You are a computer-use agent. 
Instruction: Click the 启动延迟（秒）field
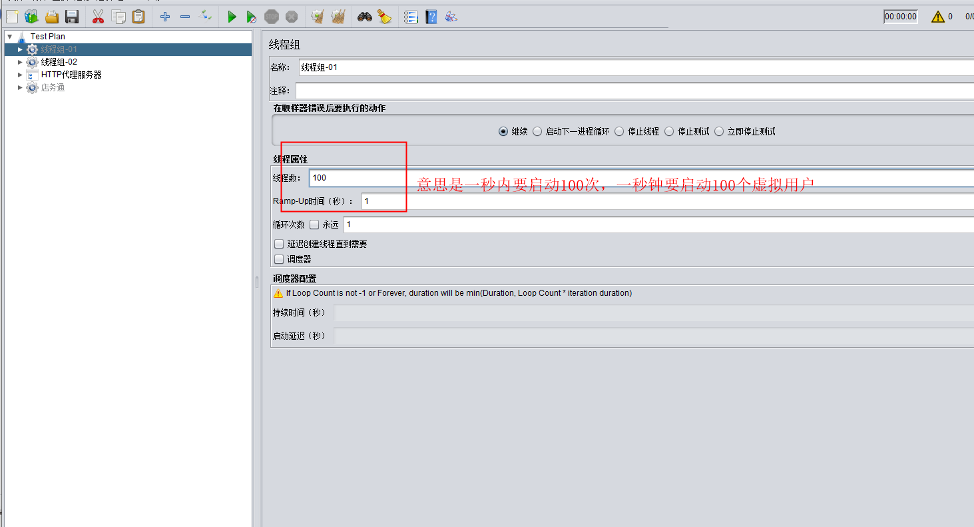point(654,336)
